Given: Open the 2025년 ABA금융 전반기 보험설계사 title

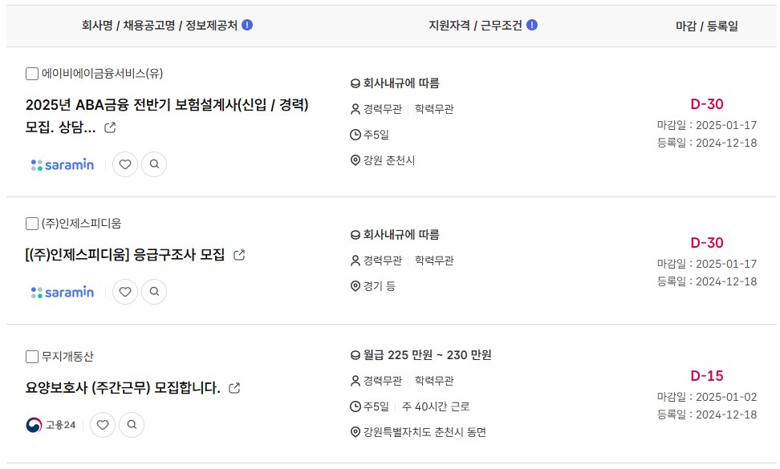Looking at the screenshot, I should click(167, 115).
